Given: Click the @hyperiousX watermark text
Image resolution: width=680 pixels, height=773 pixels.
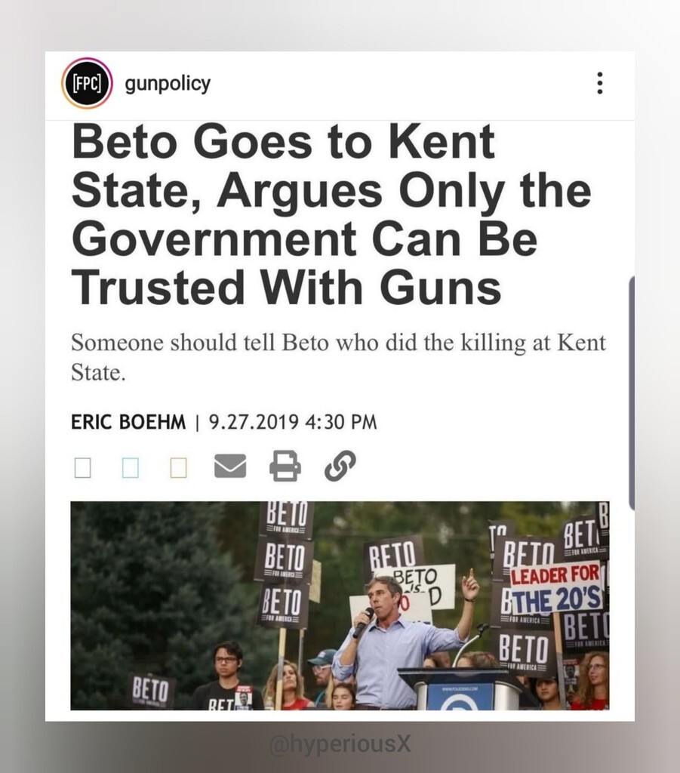Looking at the screenshot, I should (x=340, y=744).
